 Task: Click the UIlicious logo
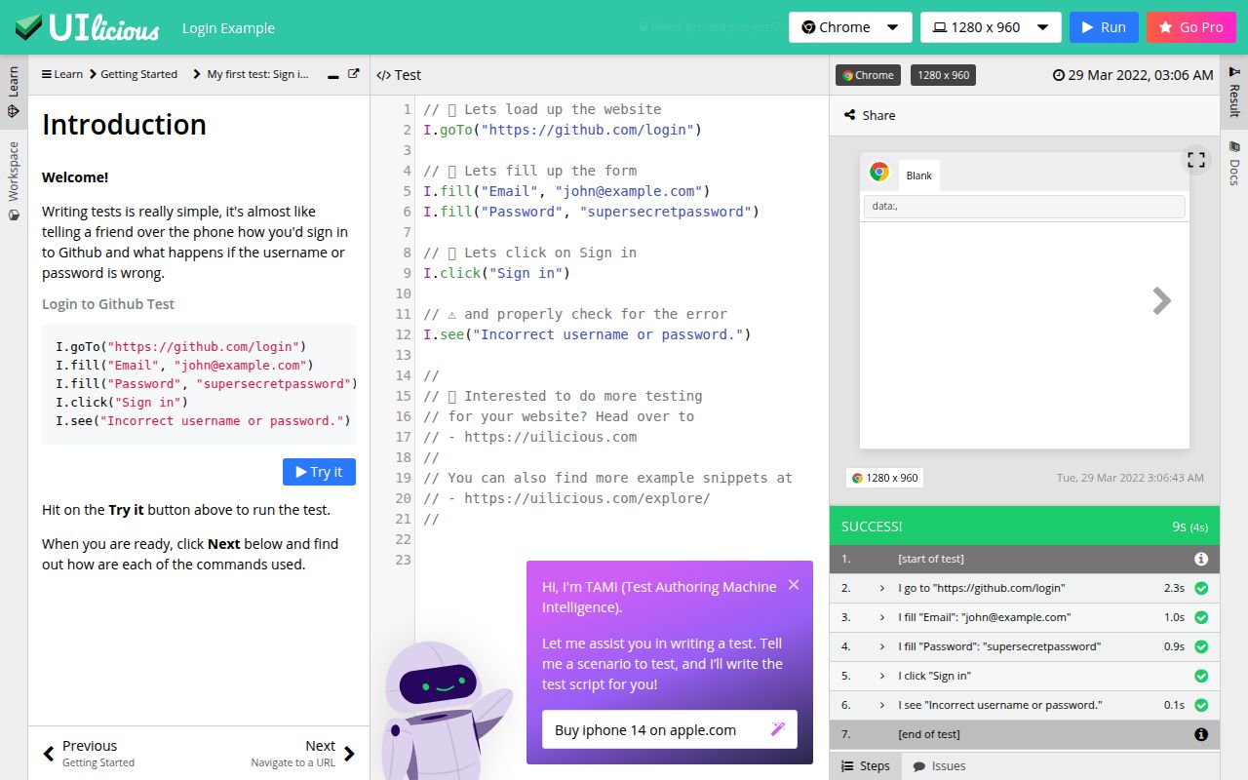pos(87,27)
